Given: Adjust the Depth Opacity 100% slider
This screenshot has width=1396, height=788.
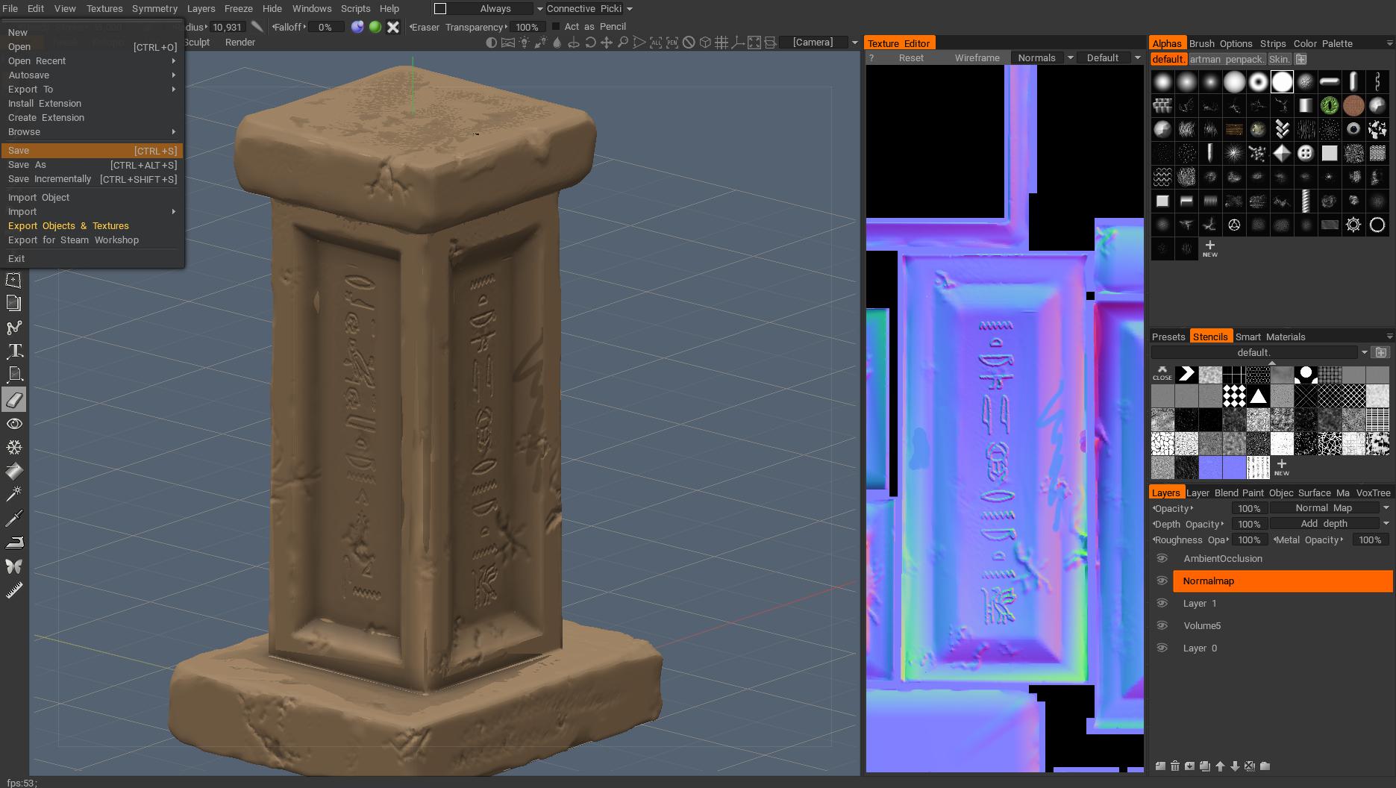Looking at the screenshot, I should click(x=1249, y=524).
